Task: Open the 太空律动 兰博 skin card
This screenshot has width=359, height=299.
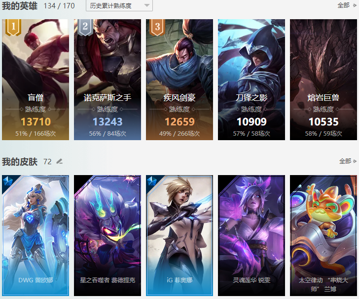Action: (323, 236)
